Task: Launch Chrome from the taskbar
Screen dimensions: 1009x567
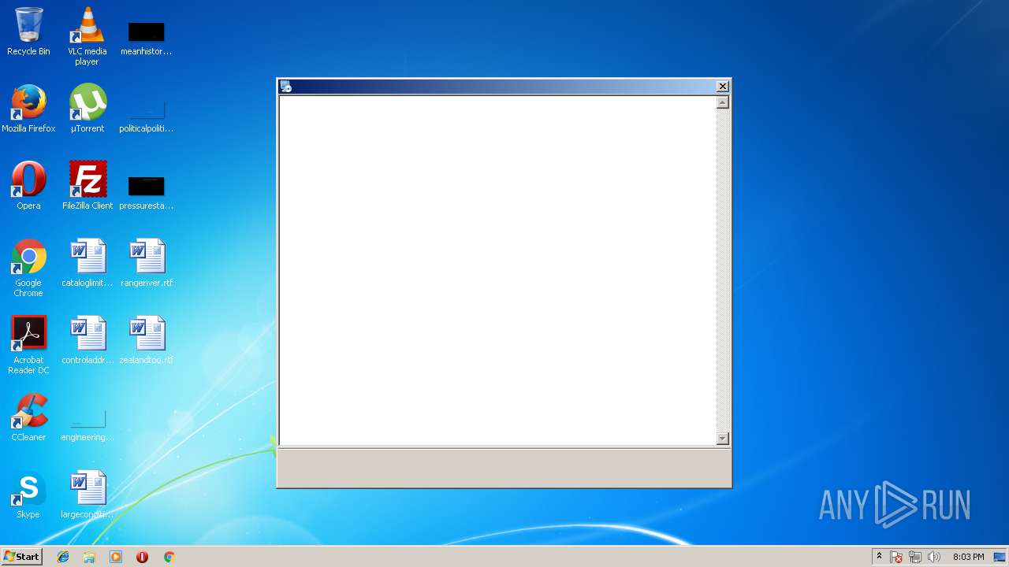Action: tap(169, 557)
